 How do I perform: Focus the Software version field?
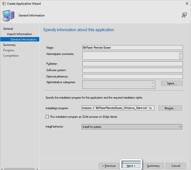pyautogui.click(x=132, y=70)
